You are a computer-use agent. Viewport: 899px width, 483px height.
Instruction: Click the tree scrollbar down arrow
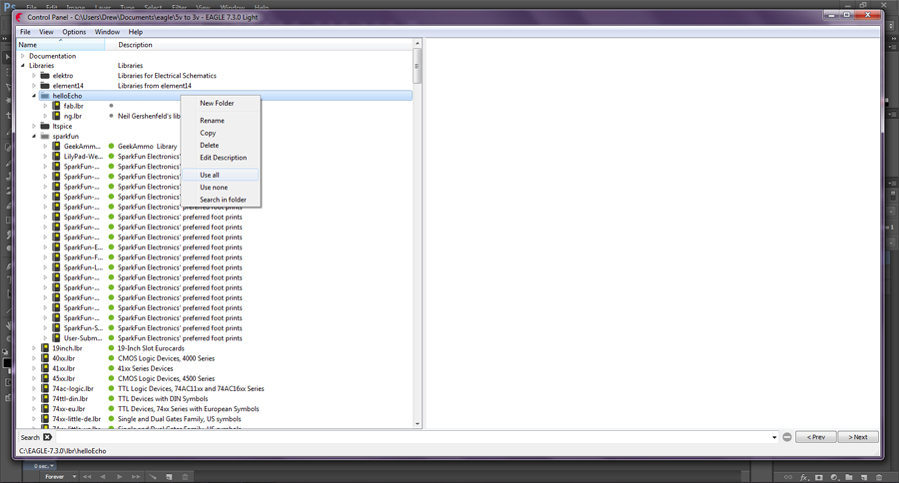(x=418, y=424)
